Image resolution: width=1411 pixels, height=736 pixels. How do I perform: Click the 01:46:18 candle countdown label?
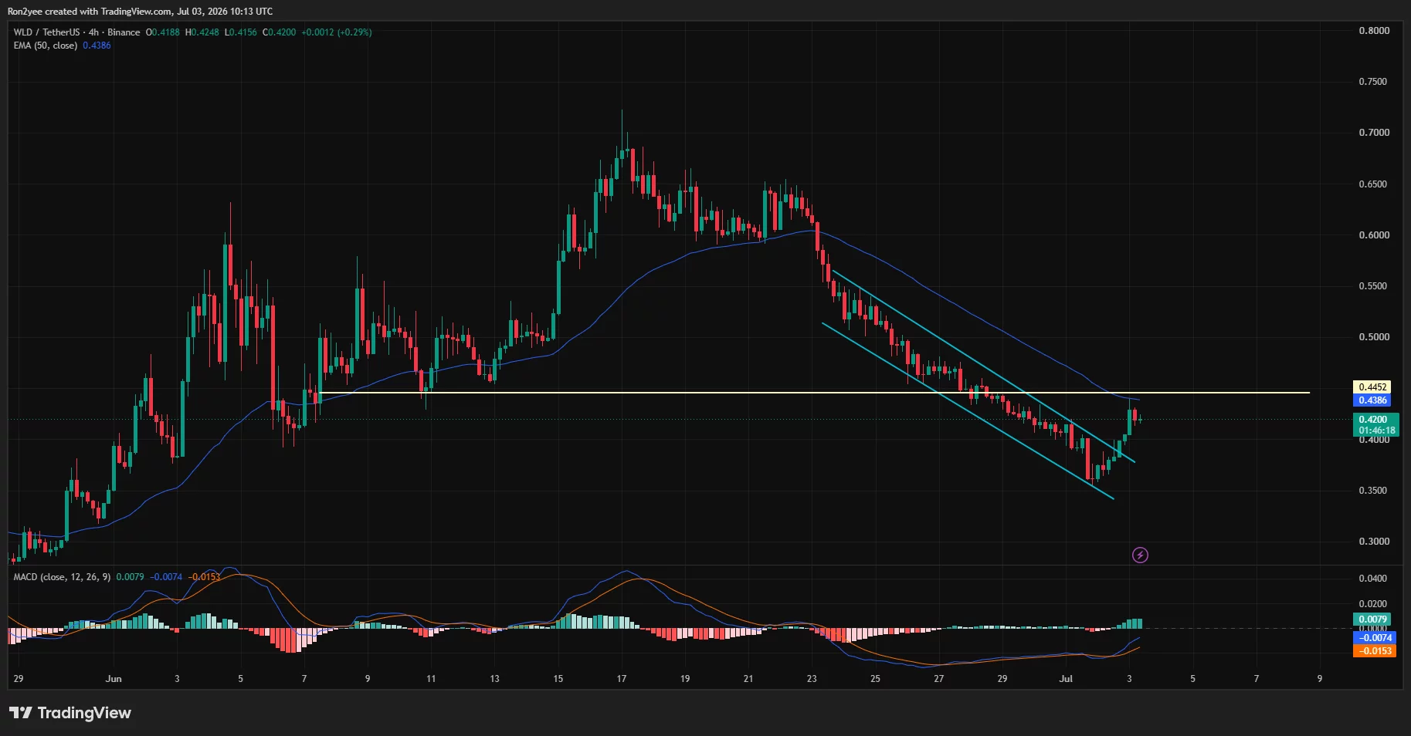point(1376,431)
